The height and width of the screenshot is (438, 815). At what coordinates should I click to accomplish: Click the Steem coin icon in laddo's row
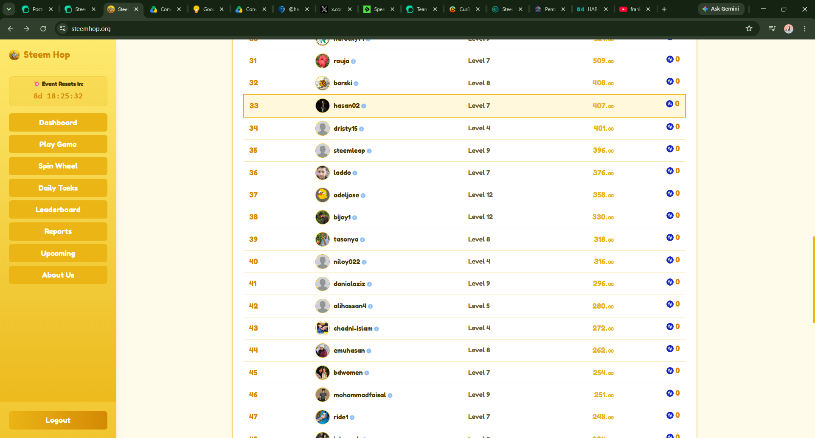point(670,171)
